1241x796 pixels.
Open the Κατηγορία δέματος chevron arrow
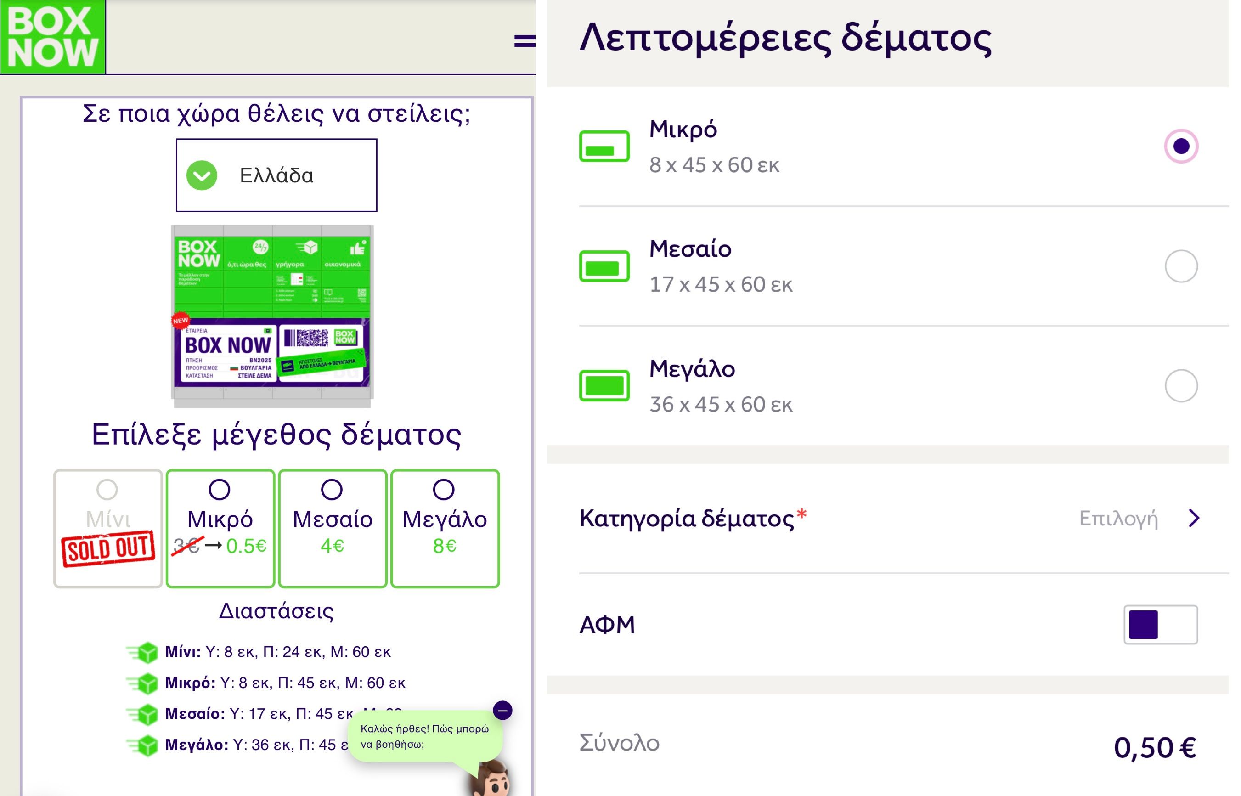[x=1193, y=518]
